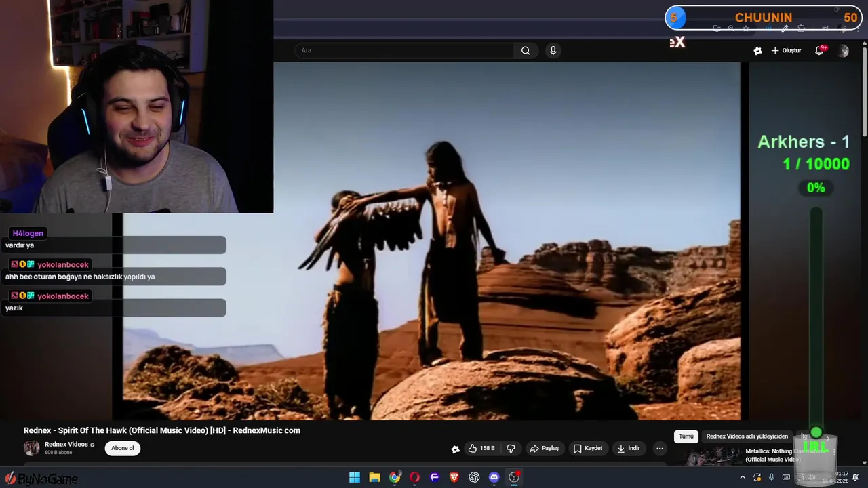Open File Explorer from the taskbar
The height and width of the screenshot is (488, 868).
[x=374, y=477]
